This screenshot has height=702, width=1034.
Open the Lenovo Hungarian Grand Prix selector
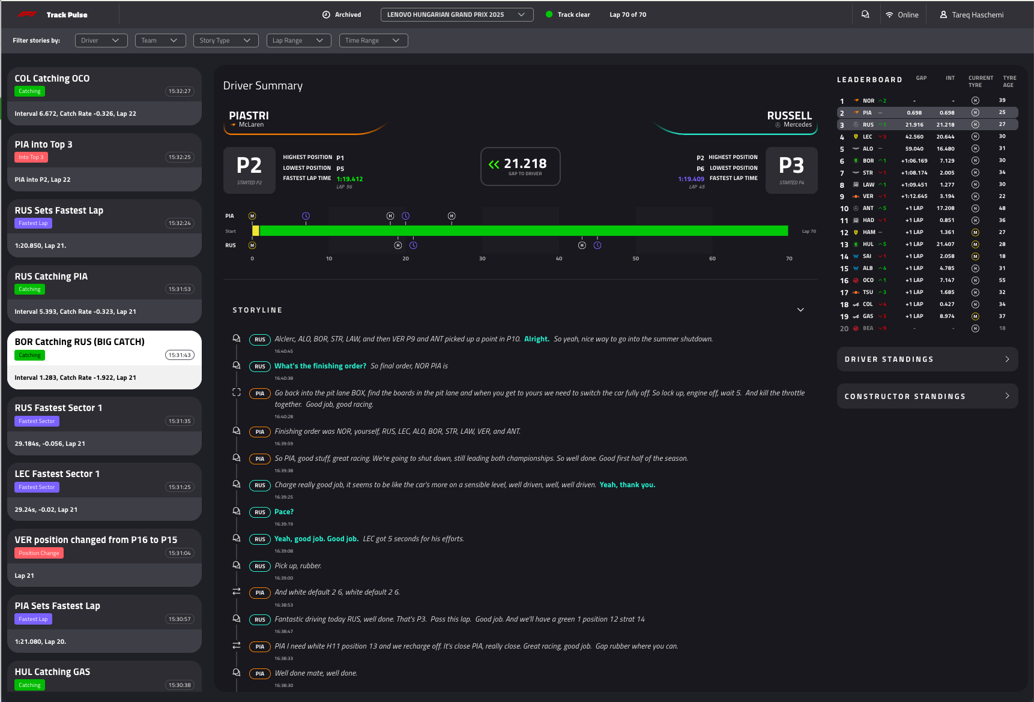click(457, 14)
